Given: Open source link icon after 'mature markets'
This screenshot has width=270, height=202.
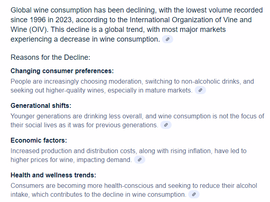Looking at the screenshot, I should [x=200, y=90].
